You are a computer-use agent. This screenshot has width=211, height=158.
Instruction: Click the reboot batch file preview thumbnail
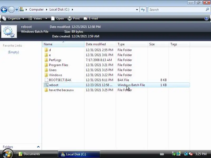click(9, 32)
